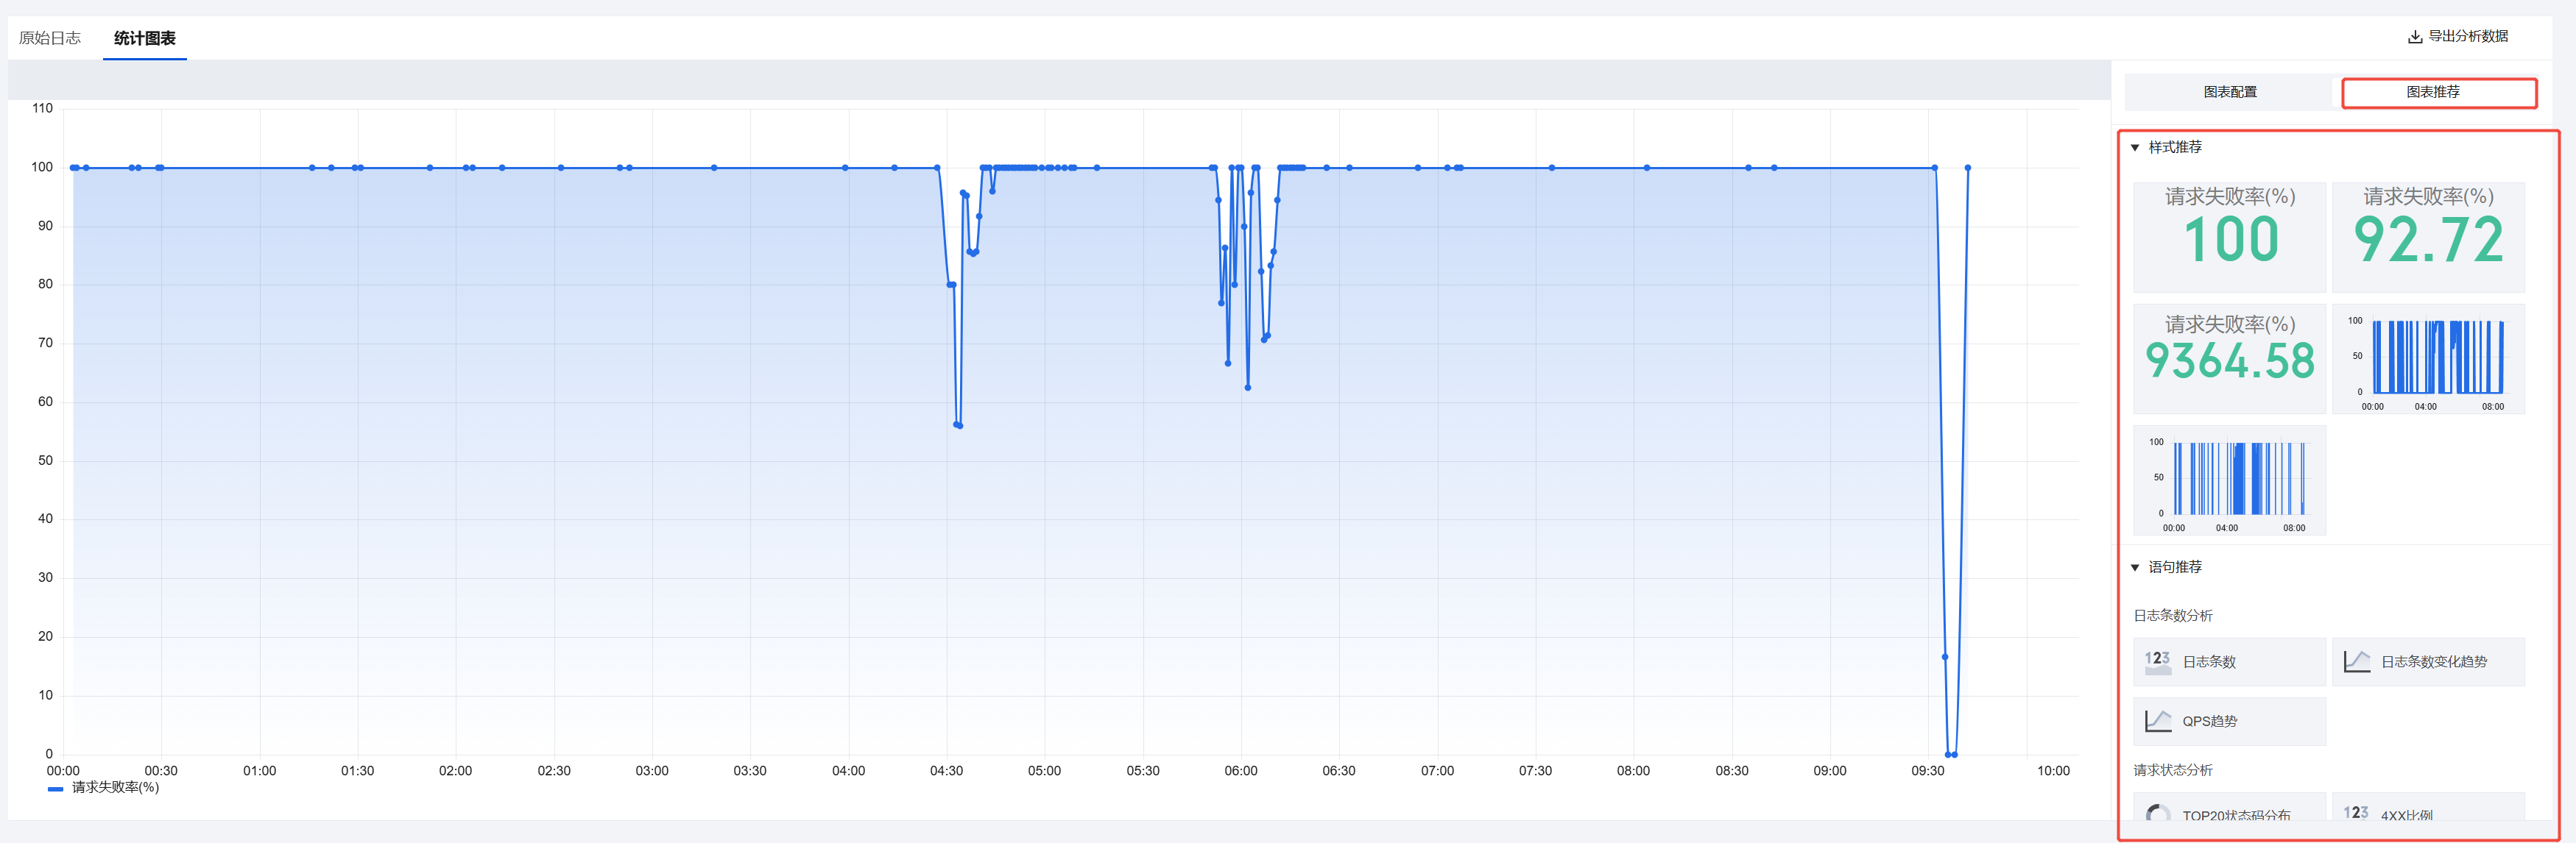The image size is (2576, 843).
Task: Open the 图表推荐 panel tab
Action: click(x=2432, y=92)
